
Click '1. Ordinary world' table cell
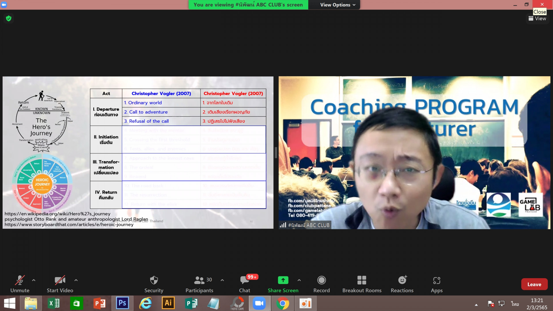(x=161, y=103)
